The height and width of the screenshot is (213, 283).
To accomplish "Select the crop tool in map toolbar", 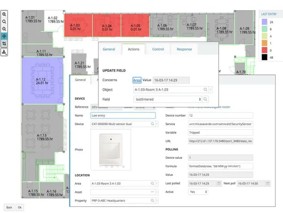I will 4,43.
